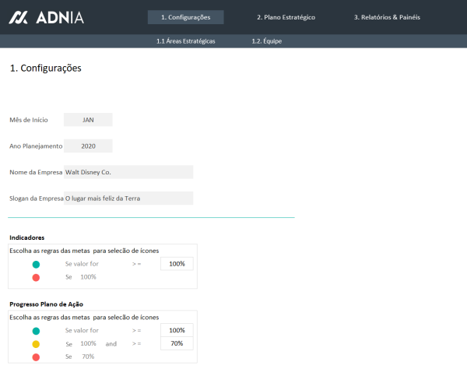Open 1.2. Équipe submenu
467x369 pixels.
[266, 40]
